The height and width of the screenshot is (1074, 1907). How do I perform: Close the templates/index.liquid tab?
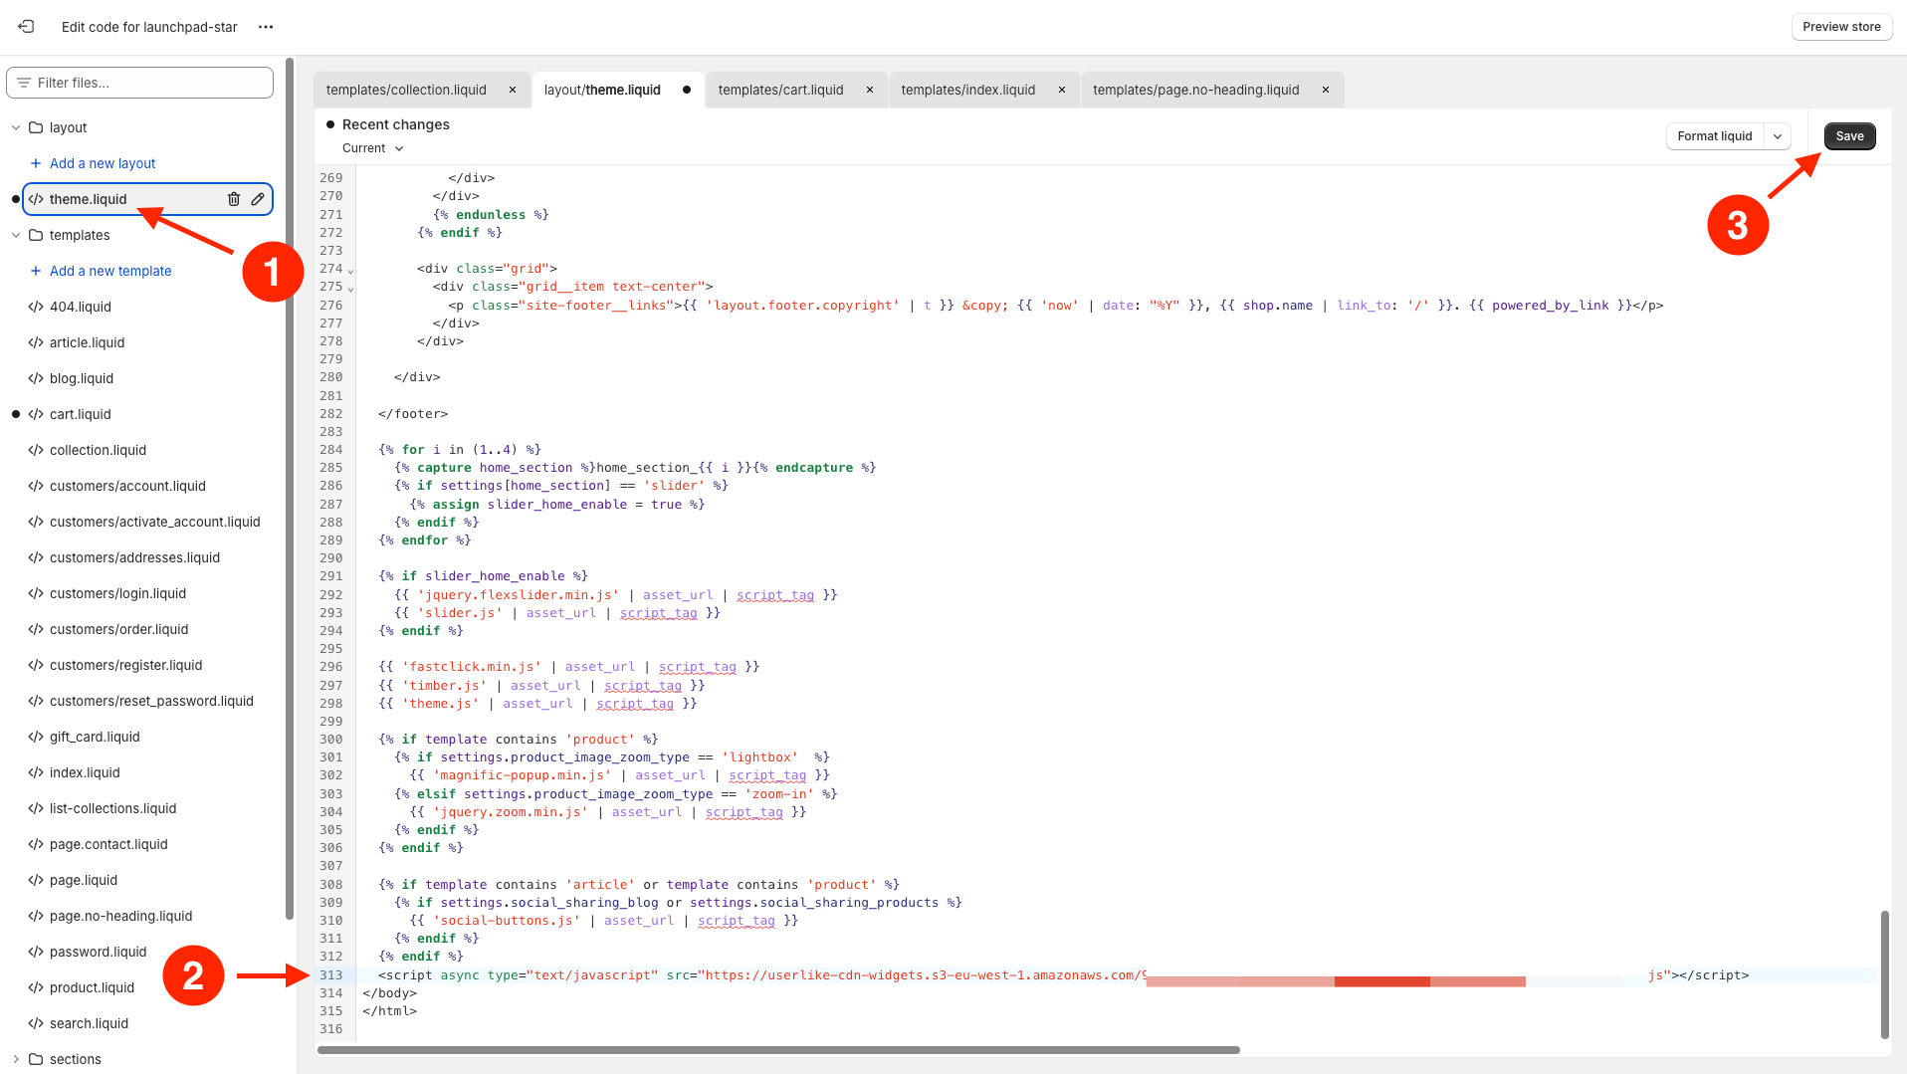[x=1062, y=90]
